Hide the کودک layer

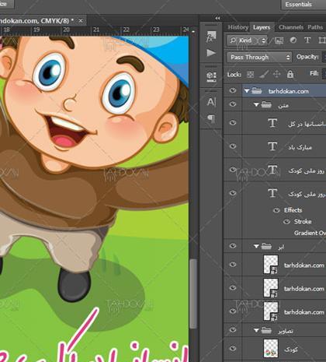click(x=233, y=348)
